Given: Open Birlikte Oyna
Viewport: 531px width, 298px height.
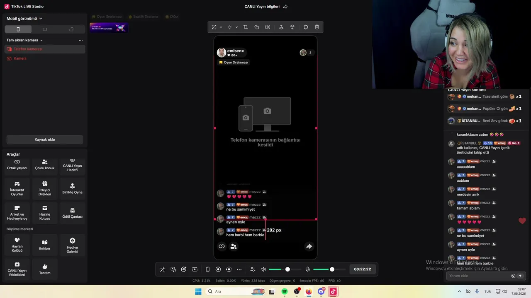Looking at the screenshot, I should pyautogui.click(x=72, y=189).
